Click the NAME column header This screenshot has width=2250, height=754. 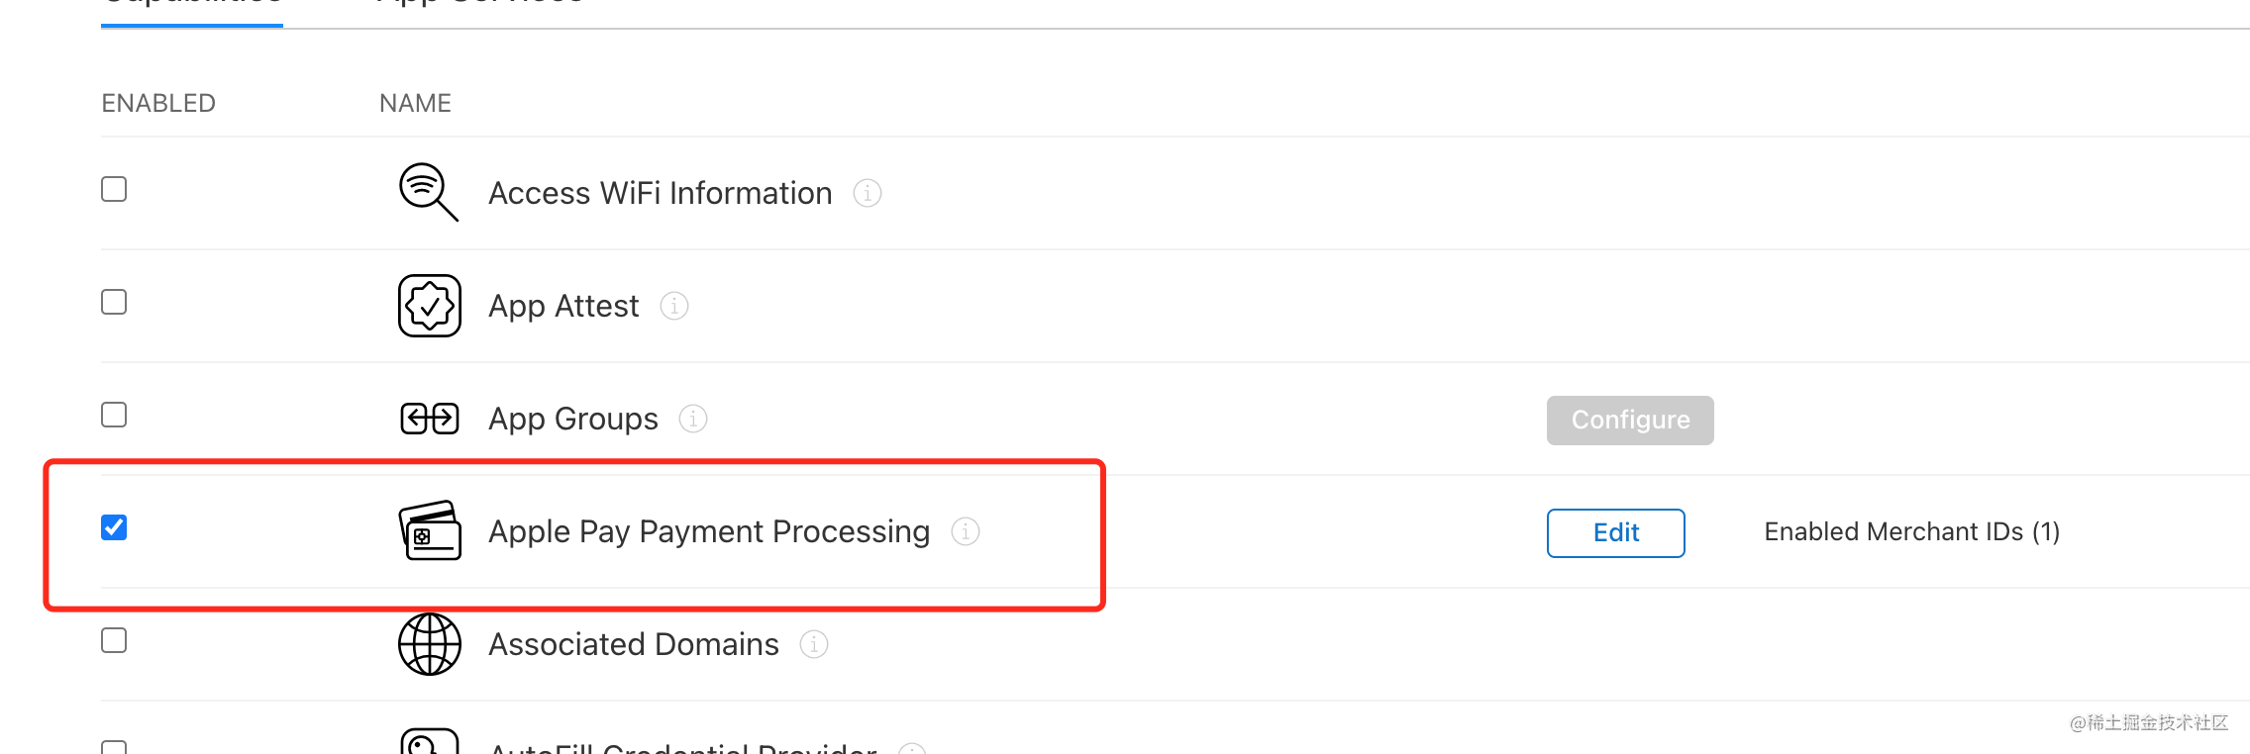click(415, 103)
